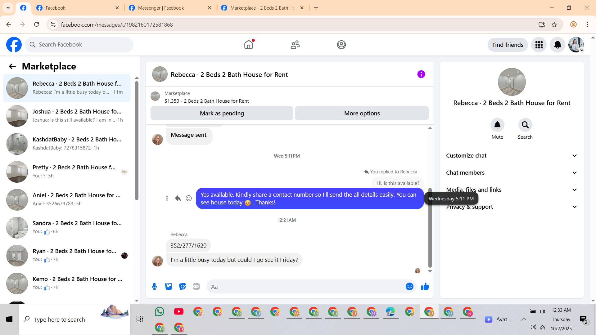Focus the Aa message input field
596x335 pixels.
[x=306, y=287]
